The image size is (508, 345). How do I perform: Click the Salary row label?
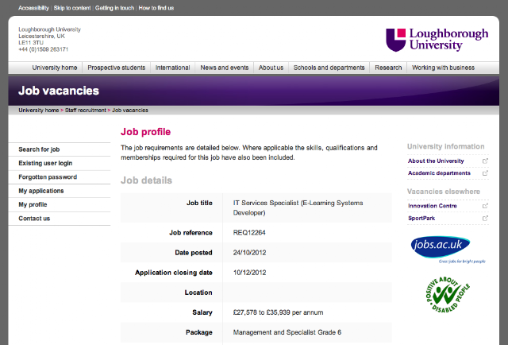point(202,312)
